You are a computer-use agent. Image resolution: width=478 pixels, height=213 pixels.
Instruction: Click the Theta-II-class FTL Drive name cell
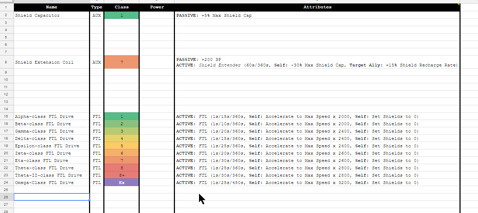tap(51, 175)
